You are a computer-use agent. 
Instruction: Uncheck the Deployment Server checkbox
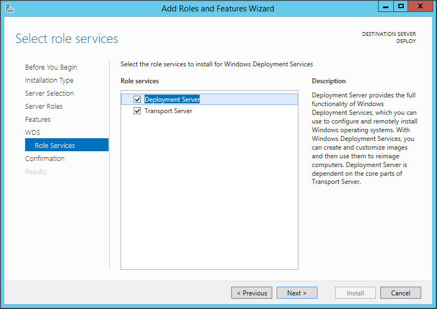click(137, 100)
